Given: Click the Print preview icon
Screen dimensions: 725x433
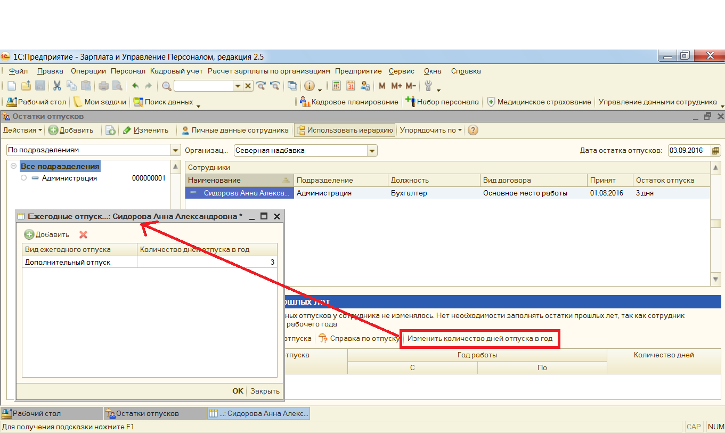Looking at the screenshot, I should click(117, 86).
